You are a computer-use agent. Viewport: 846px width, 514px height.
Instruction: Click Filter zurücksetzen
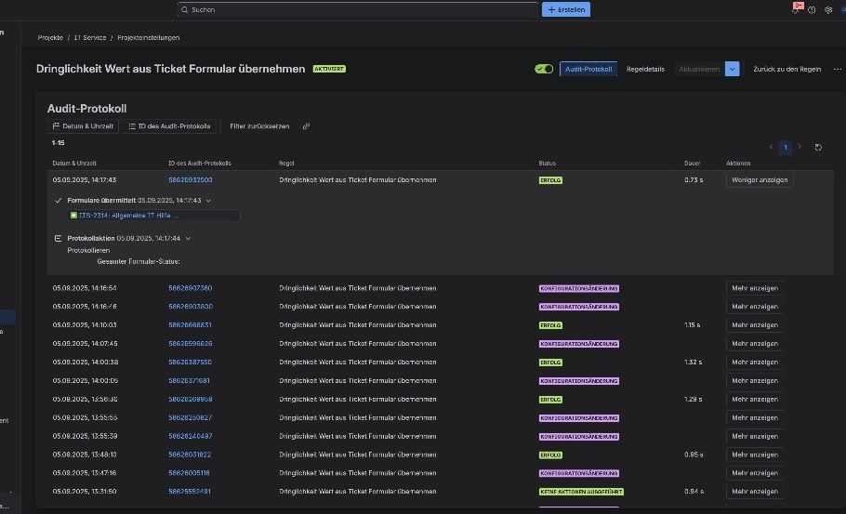click(x=259, y=126)
